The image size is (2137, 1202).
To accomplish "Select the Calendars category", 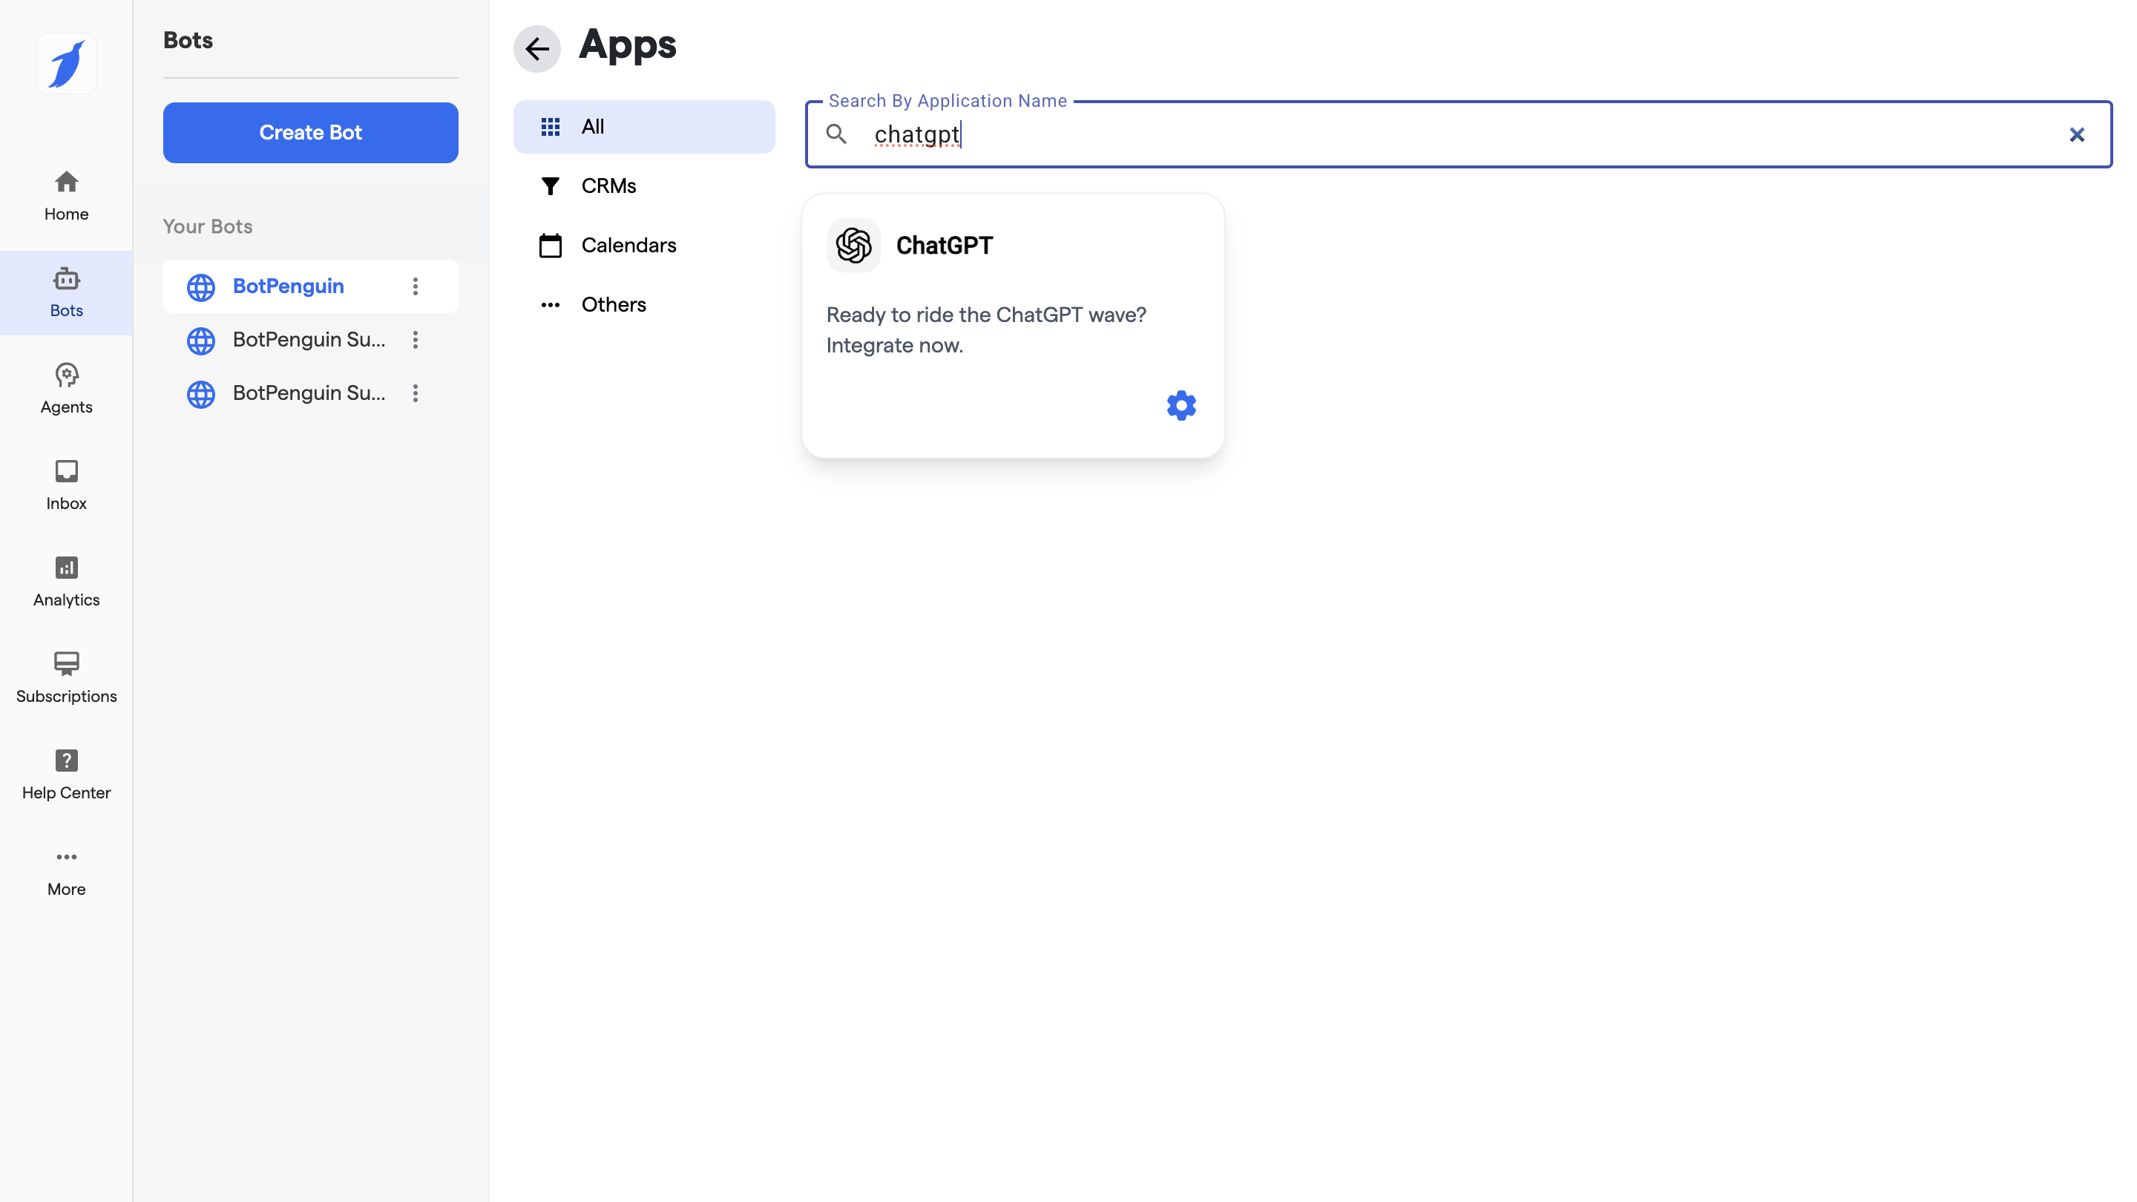I will click(x=628, y=246).
